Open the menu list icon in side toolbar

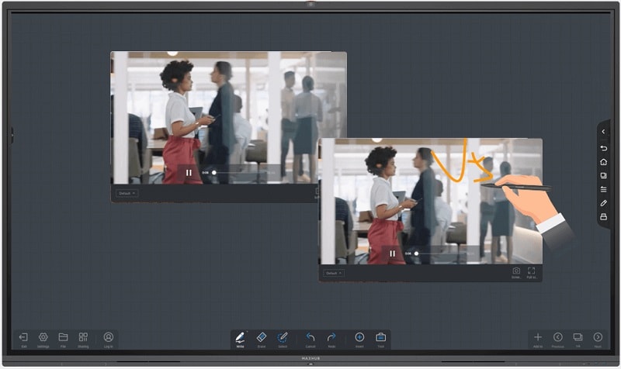(604, 189)
